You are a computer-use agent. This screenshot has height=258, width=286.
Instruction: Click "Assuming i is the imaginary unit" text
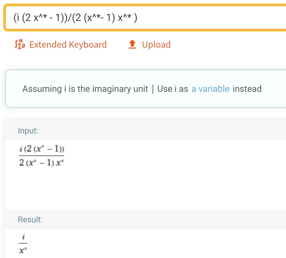[x=85, y=89]
